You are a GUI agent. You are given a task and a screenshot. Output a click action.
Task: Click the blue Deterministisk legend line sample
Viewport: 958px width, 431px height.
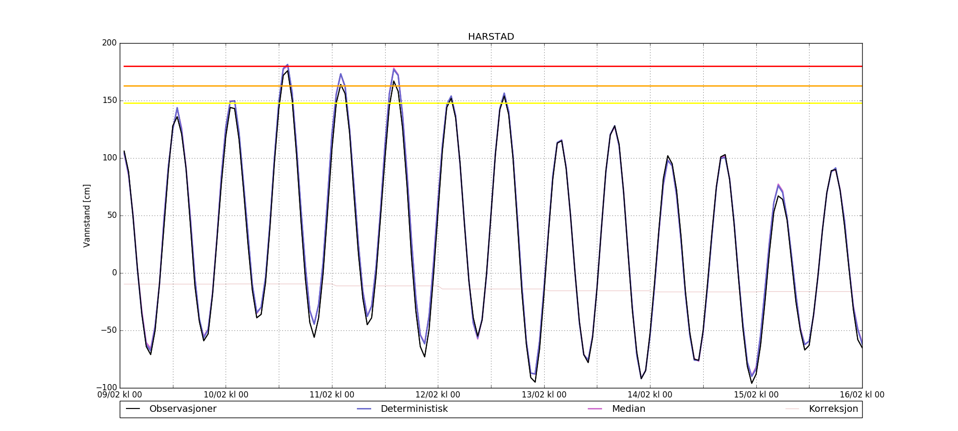click(x=364, y=409)
